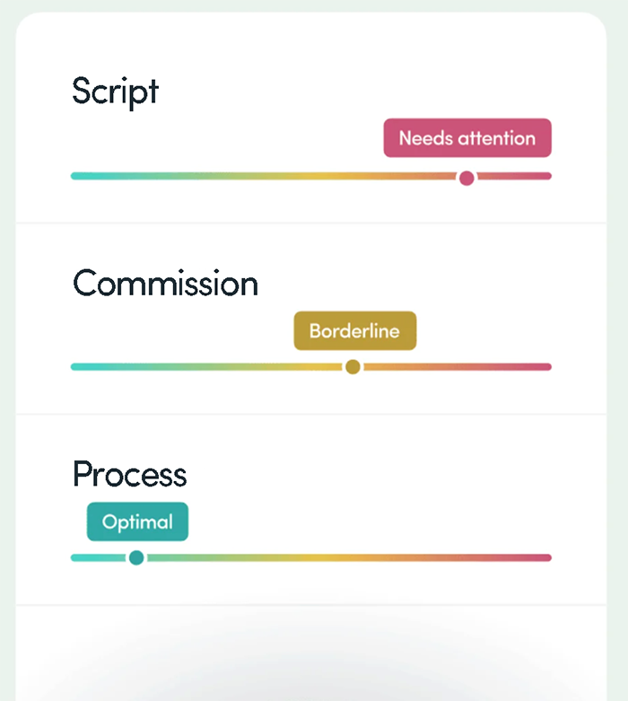This screenshot has width=628, height=701.
Task: Click the teal left end of Commission slider
Action: [81, 366]
